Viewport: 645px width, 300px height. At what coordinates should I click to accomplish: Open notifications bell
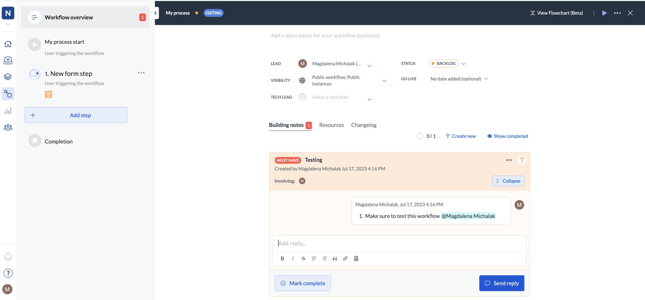(x=8, y=257)
